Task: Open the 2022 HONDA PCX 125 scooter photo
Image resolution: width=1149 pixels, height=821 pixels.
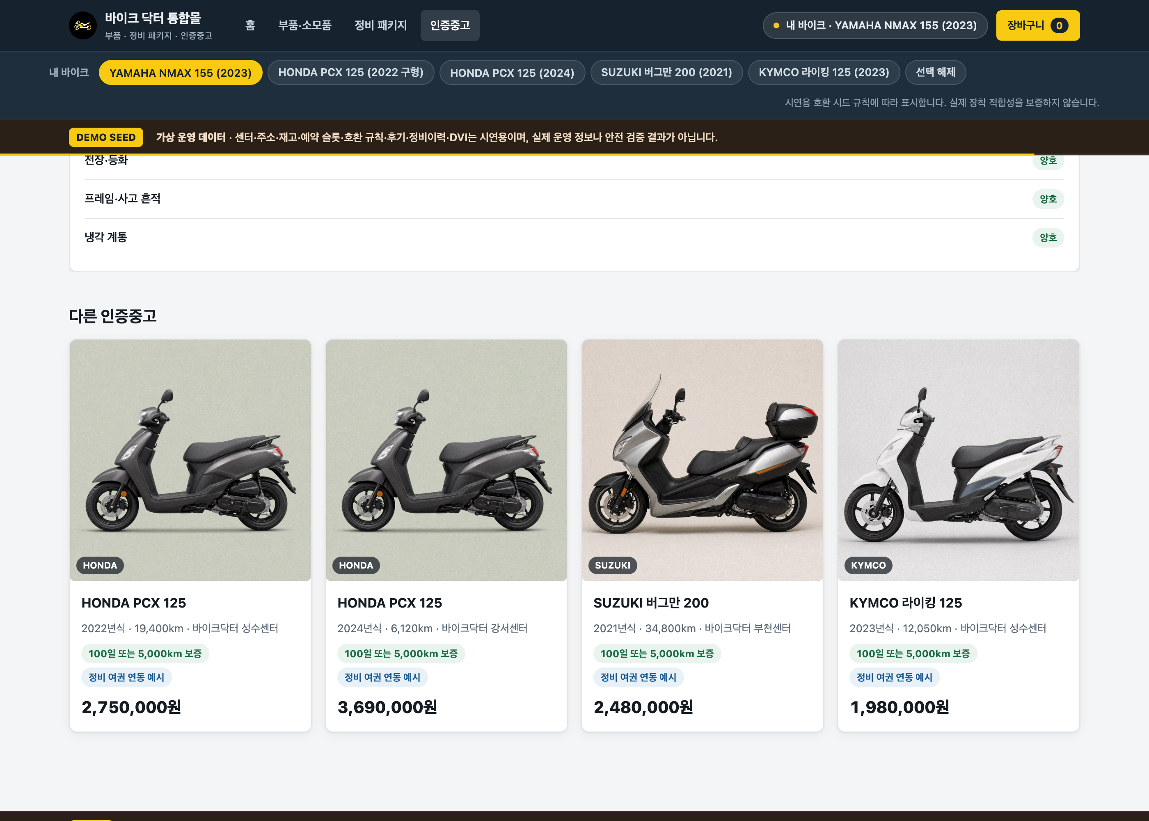Action: pyautogui.click(x=190, y=460)
